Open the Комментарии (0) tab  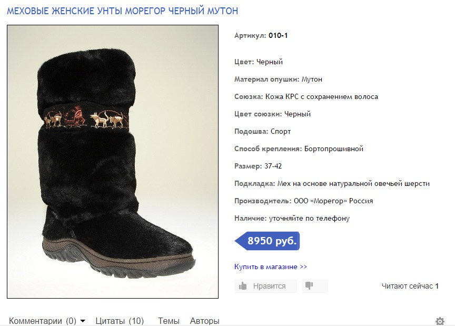(43, 321)
